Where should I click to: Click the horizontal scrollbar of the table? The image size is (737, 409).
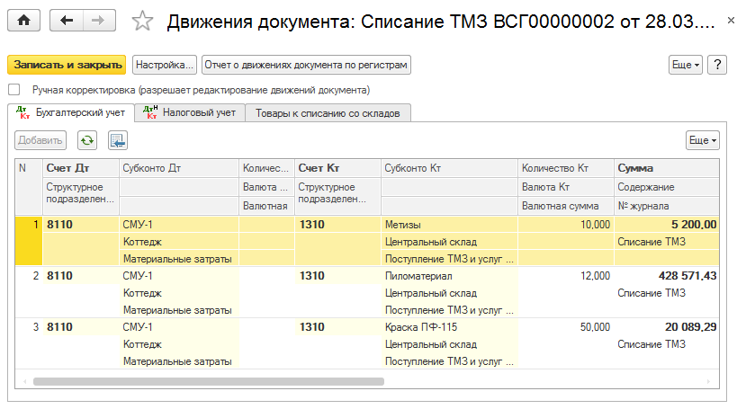(x=207, y=381)
